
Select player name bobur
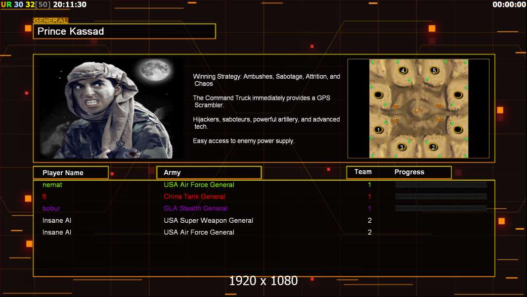tap(51, 208)
